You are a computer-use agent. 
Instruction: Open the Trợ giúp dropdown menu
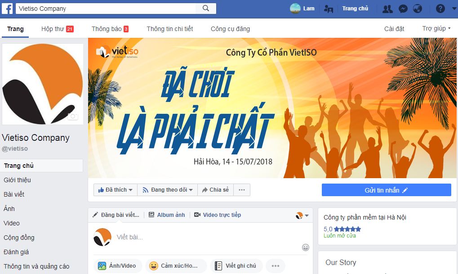point(436,29)
